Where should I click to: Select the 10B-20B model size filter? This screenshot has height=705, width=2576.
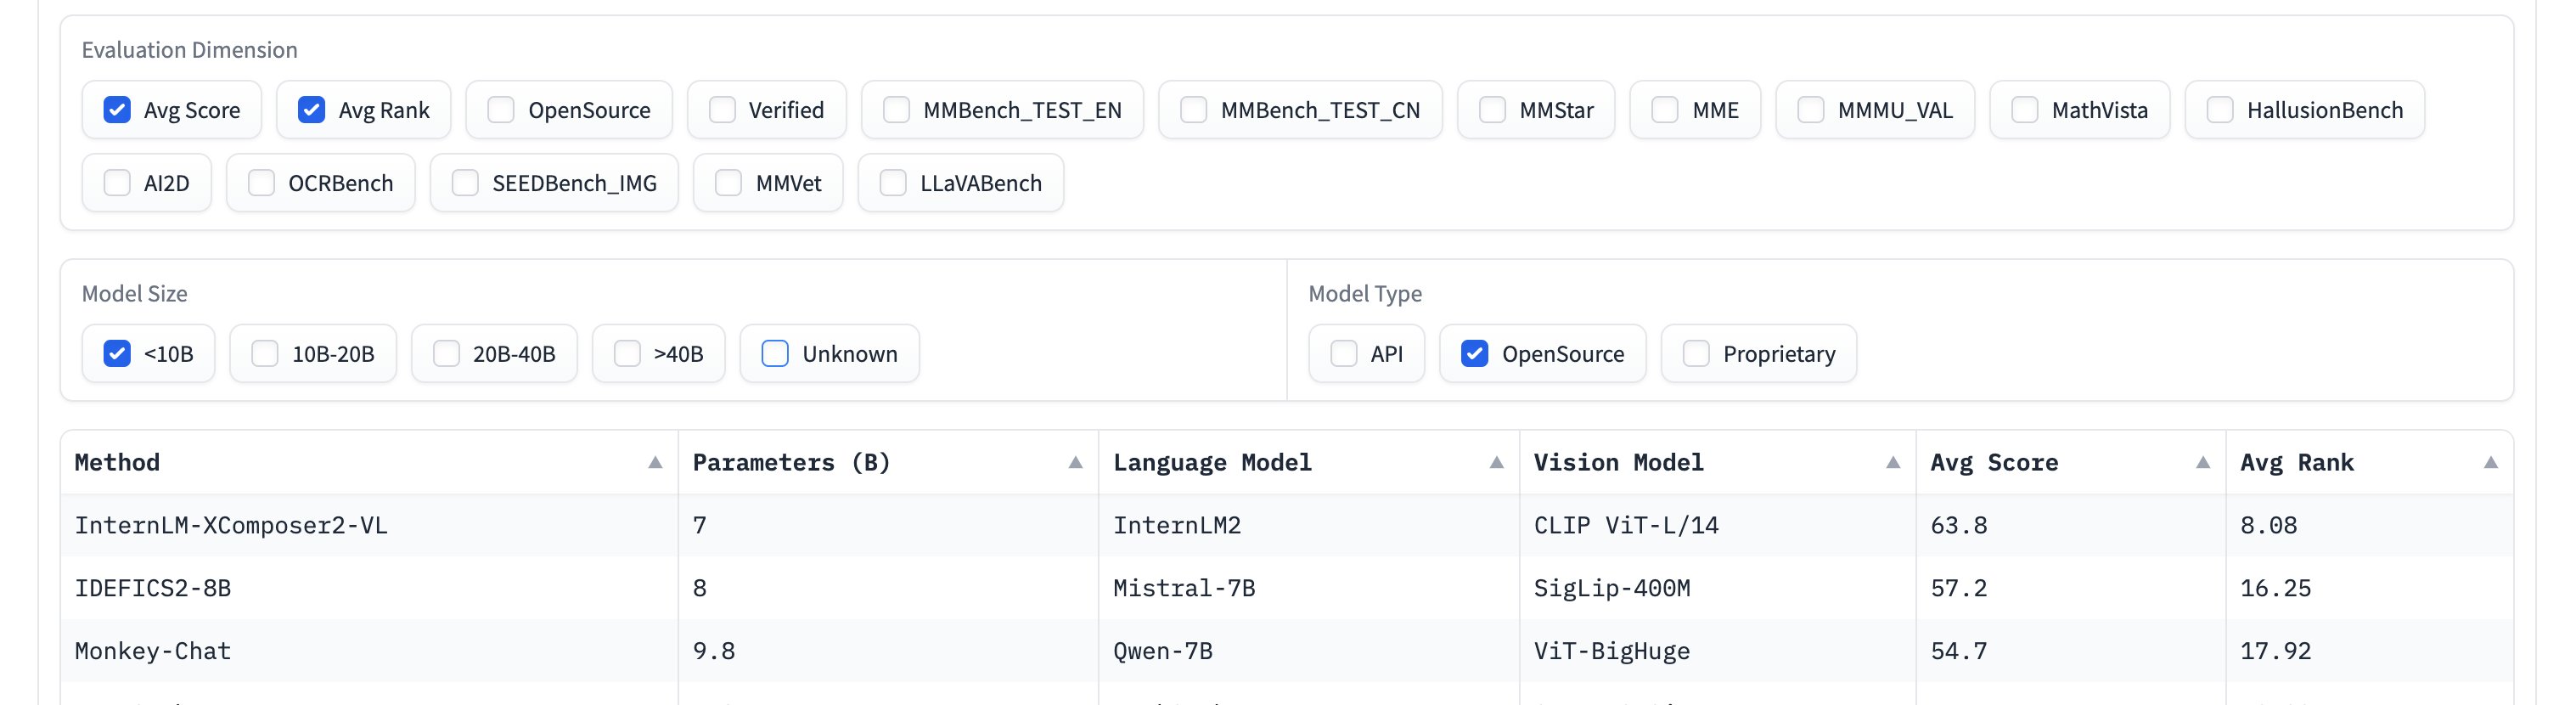pyautogui.click(x=265, y=354)
